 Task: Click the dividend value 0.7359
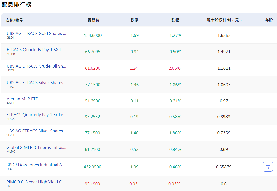(224, 133)
